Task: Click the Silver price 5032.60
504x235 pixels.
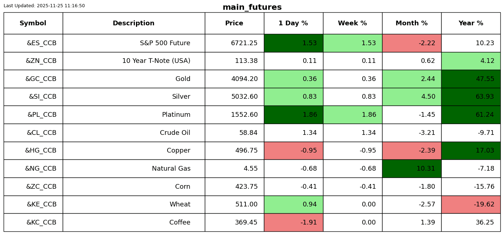Action: click(x=244, y=97)
